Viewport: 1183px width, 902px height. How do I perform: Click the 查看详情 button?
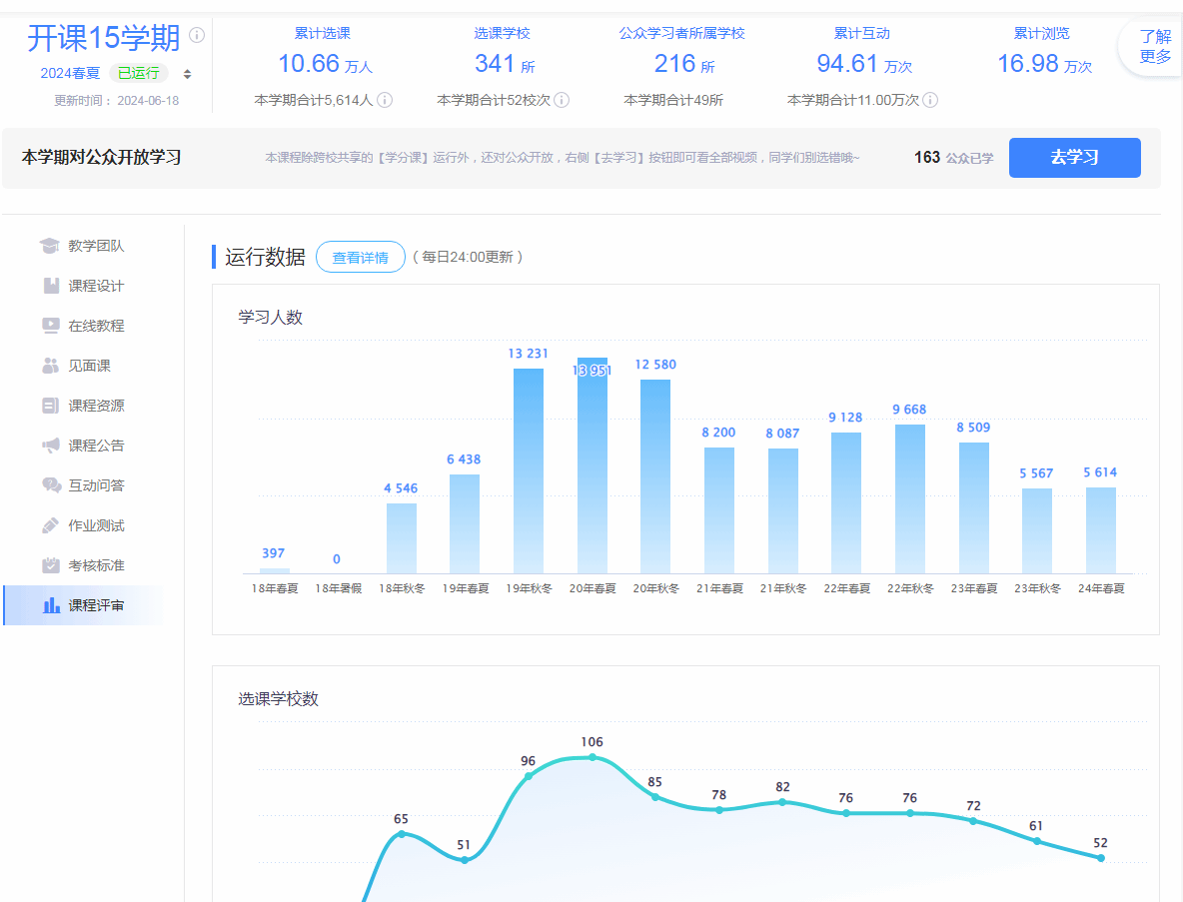[360, 257]
